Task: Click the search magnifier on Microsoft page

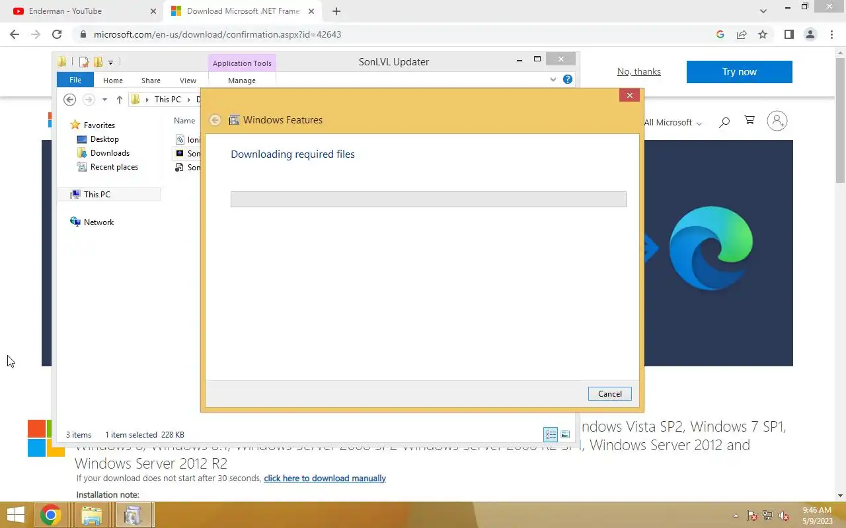Action: coord(724,121)
